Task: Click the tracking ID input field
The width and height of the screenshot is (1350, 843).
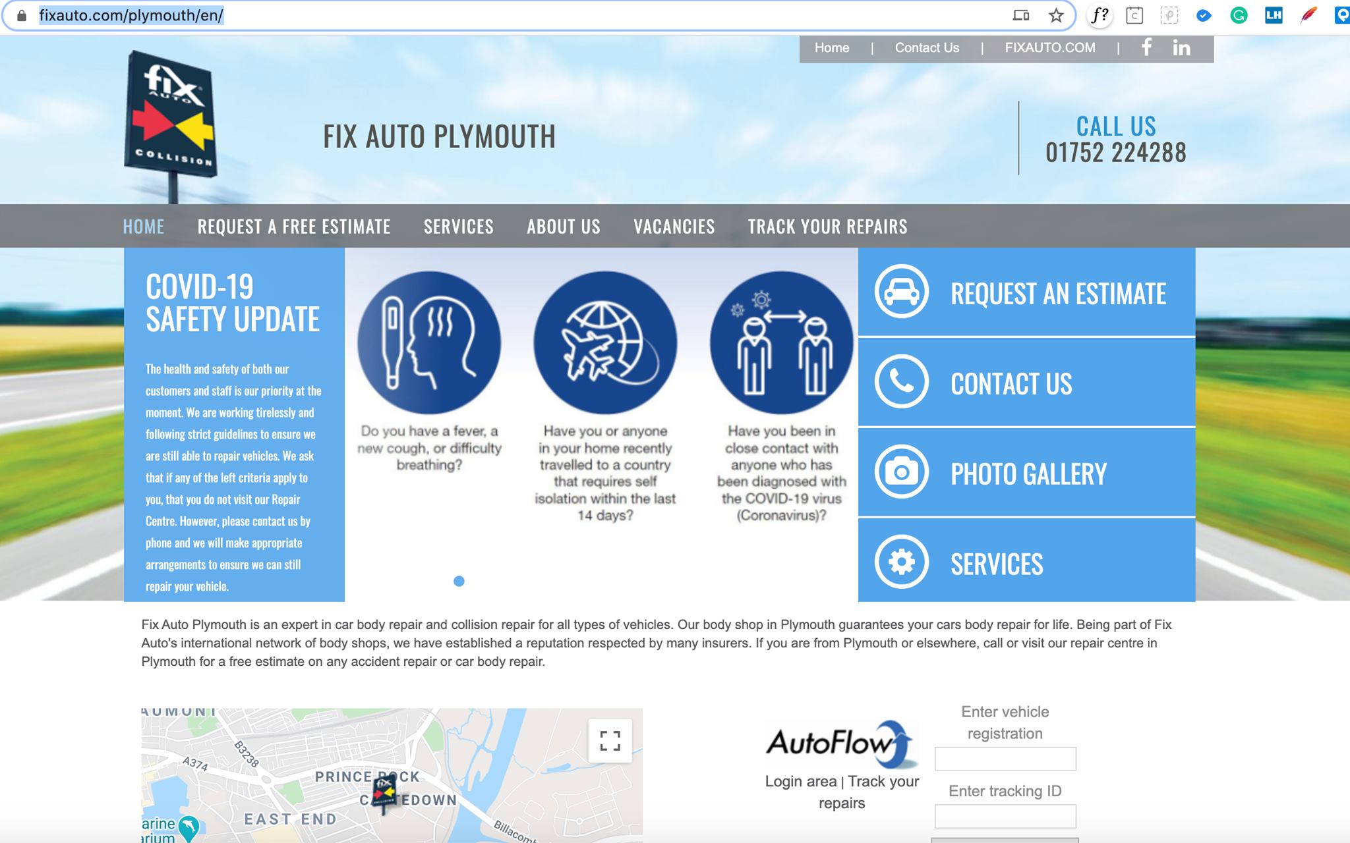Action: pos(1005,816)
